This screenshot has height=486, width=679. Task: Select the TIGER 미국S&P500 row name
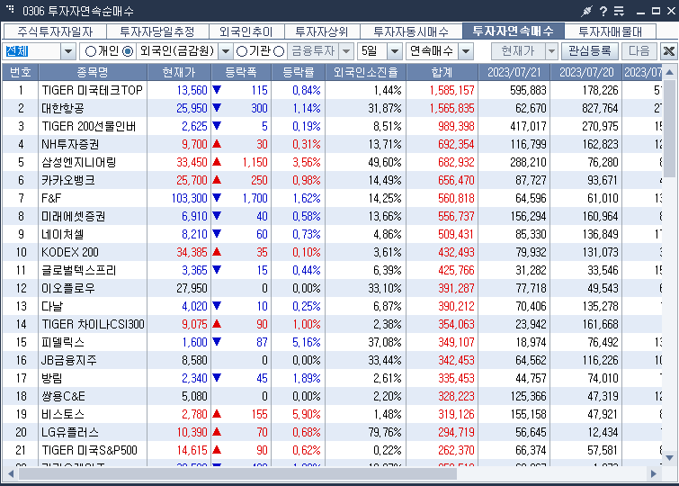click(89, 450)
